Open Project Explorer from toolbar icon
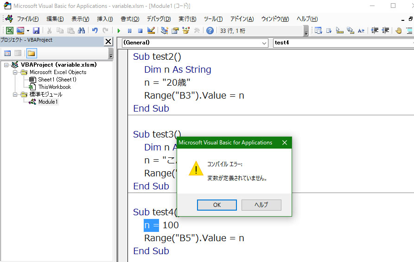414x262 pixels. [x=165, y=31]
